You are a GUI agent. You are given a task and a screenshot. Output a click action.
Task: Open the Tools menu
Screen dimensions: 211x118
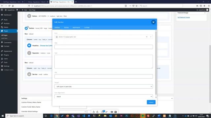[6, 62]
